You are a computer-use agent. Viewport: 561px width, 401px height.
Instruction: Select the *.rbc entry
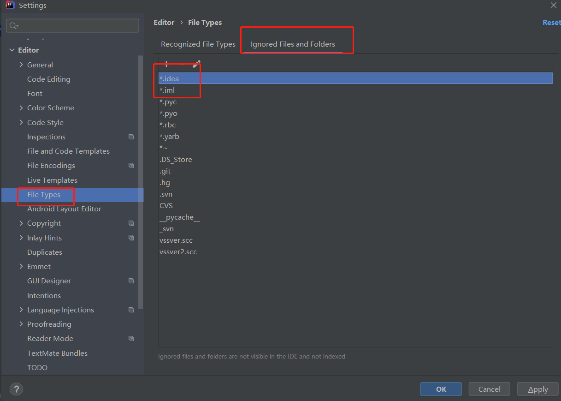click(x=355, y=125)
